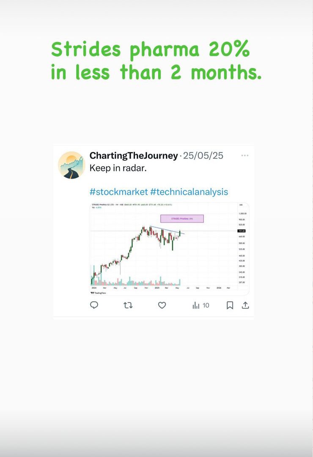Click the reply speech bubble icon
Image resolution: width=313 pixels, height=457 pixels.
coord(94,305)
